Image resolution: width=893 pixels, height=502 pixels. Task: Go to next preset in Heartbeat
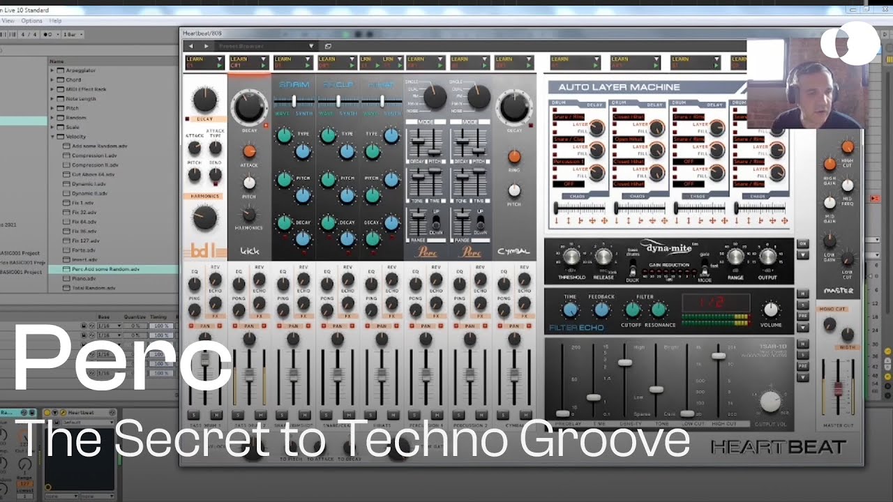click(x=205, y=46)
